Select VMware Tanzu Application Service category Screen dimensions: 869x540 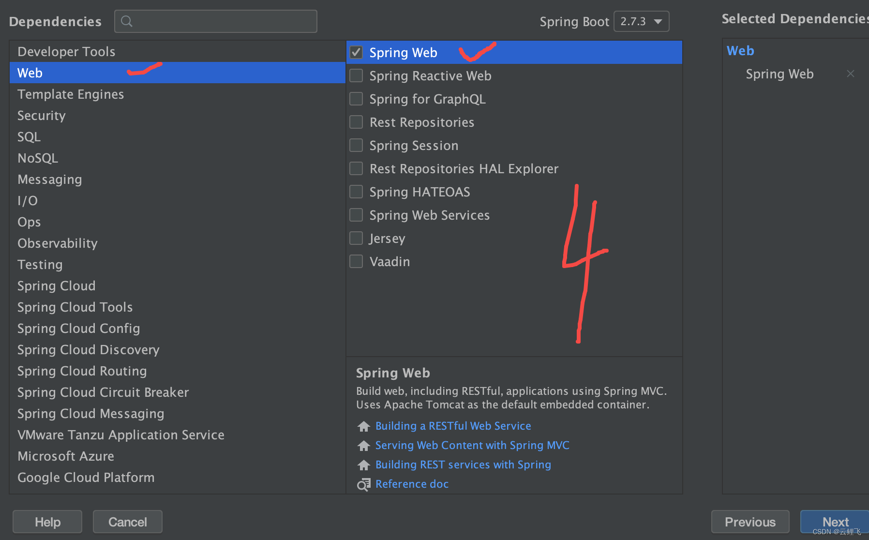click(x=177, y=435)
